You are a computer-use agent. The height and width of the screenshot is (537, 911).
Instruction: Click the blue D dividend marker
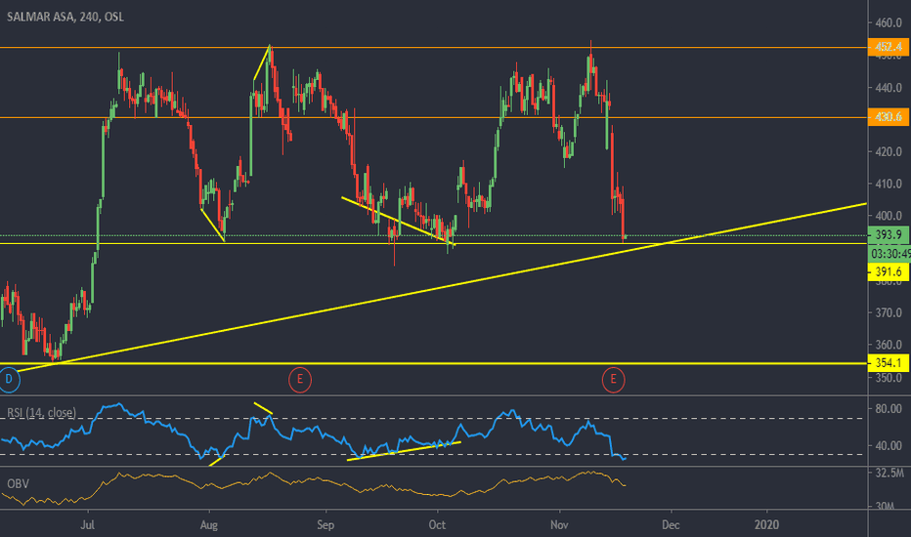[x=9, y=380]
